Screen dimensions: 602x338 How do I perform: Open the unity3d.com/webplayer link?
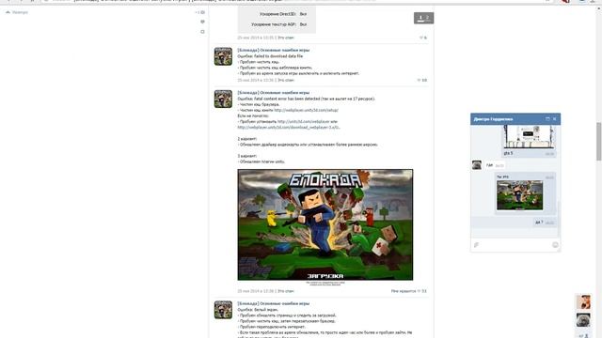pos(304,121)
